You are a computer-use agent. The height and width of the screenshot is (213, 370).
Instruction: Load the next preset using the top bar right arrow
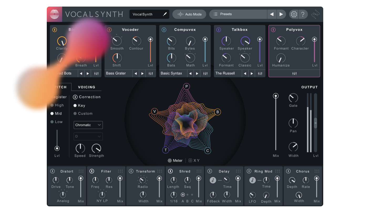point(281,14)
